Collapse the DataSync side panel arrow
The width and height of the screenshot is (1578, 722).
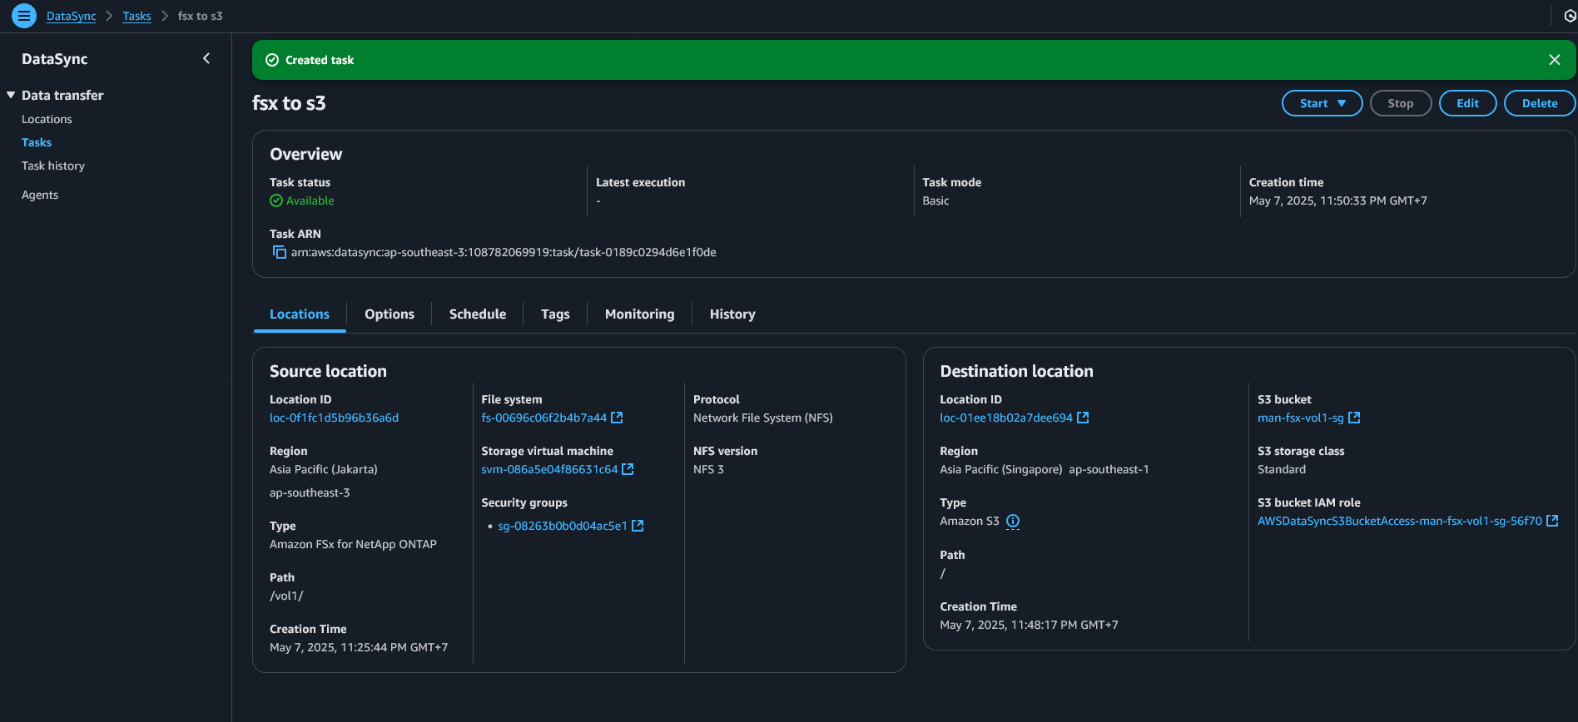tap(206, 58)
